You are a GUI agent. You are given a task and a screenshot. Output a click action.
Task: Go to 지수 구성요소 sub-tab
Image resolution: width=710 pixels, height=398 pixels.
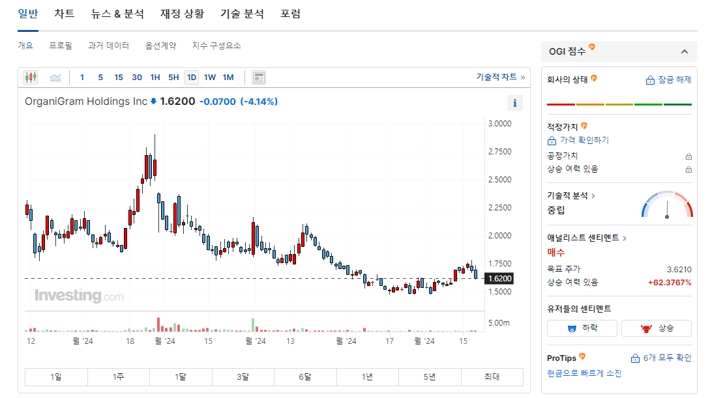[216, 46]
